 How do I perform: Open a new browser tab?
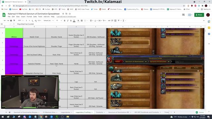click(30, 2)
